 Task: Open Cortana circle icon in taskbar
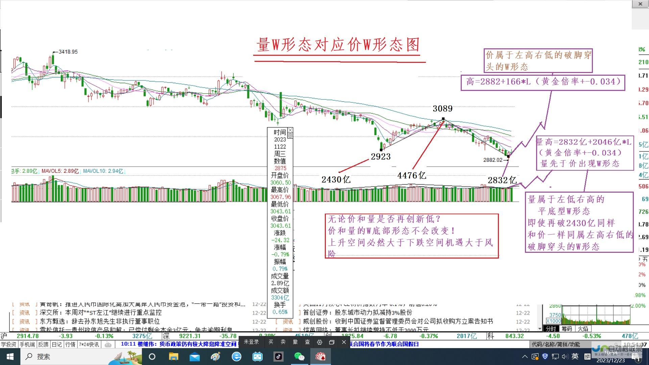coord(152,357)
